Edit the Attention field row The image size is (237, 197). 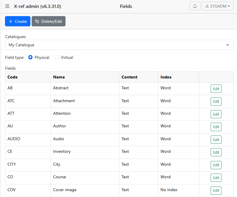click(216, 114)
